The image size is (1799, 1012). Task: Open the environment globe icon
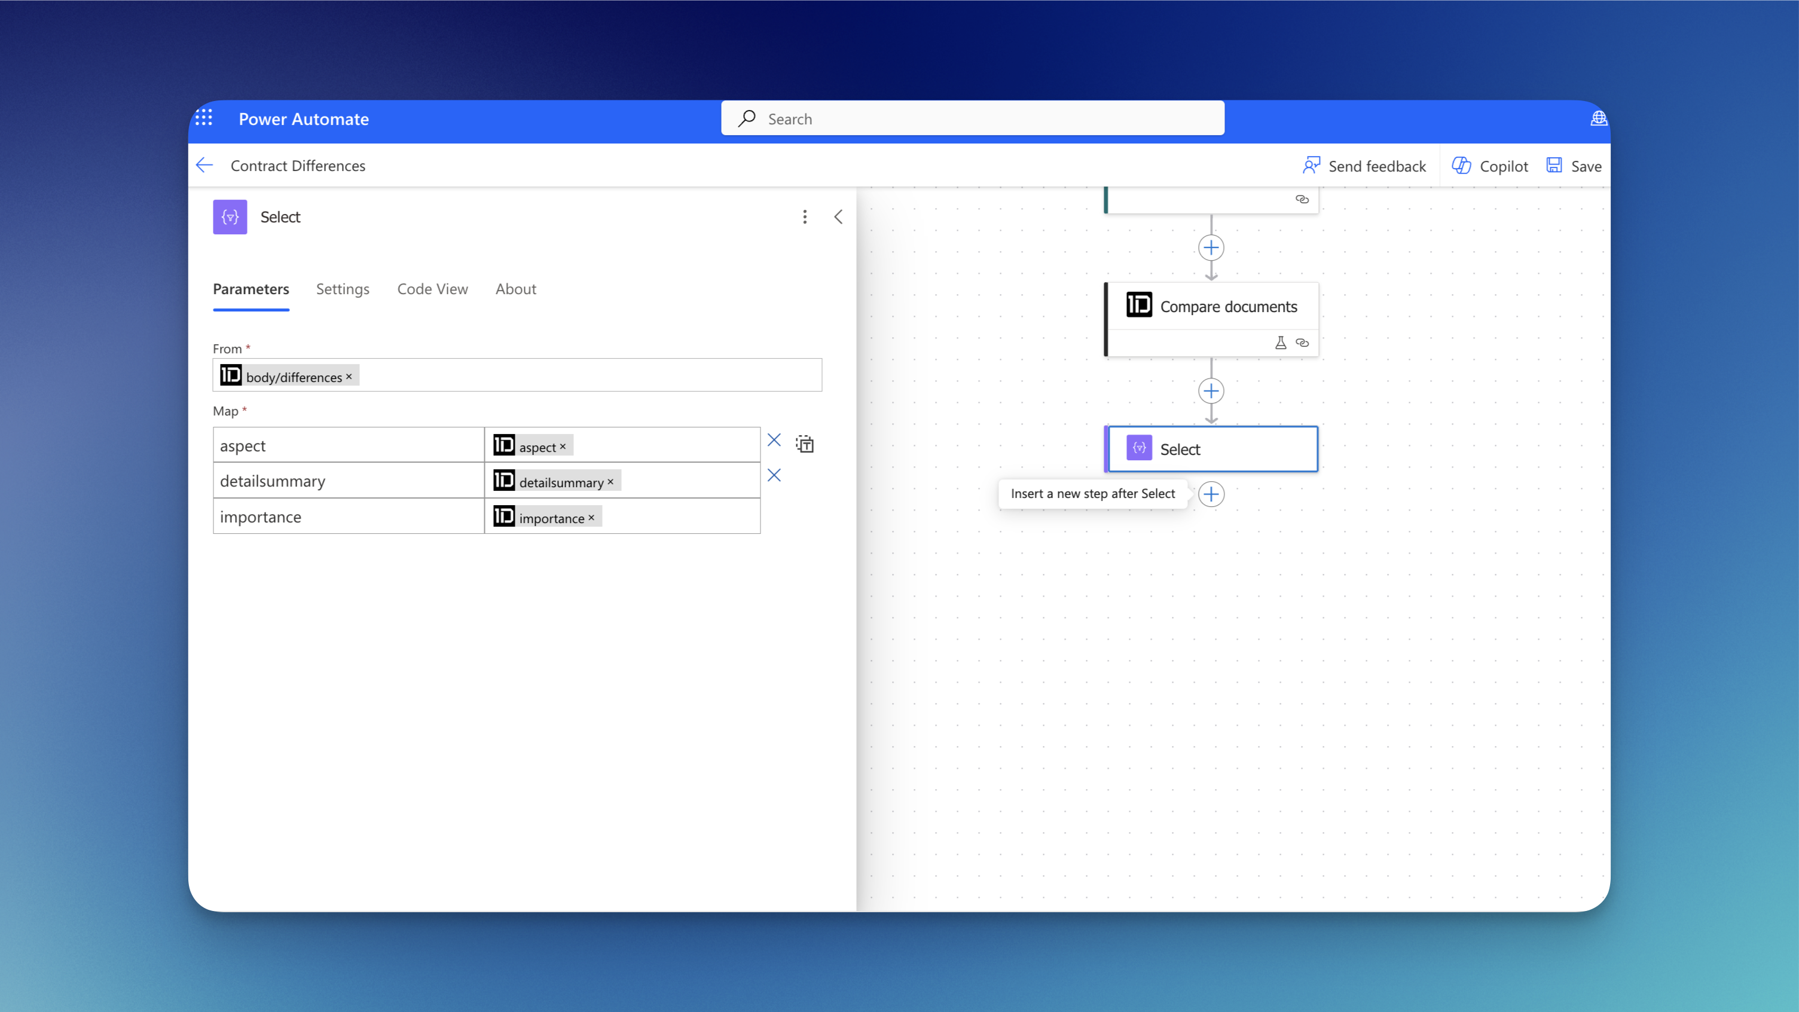pyautogui.click(x=1598, y=119)
